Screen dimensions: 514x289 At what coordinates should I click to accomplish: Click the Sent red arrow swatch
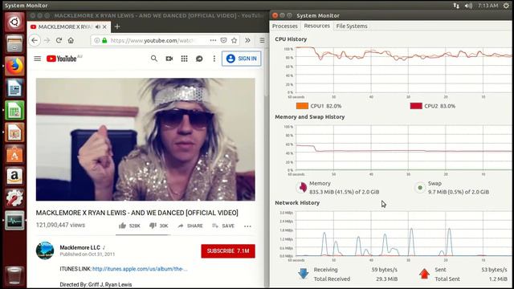coord(424,274)
